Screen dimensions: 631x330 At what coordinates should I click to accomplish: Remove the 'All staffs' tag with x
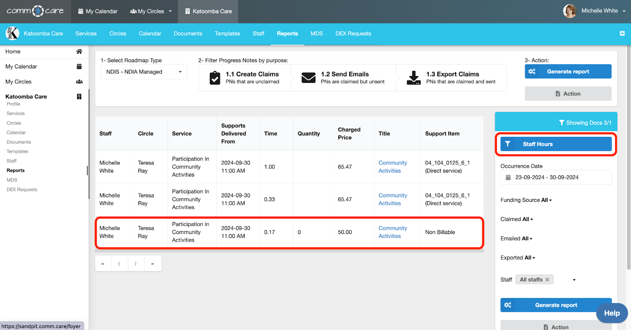(547, 279)
